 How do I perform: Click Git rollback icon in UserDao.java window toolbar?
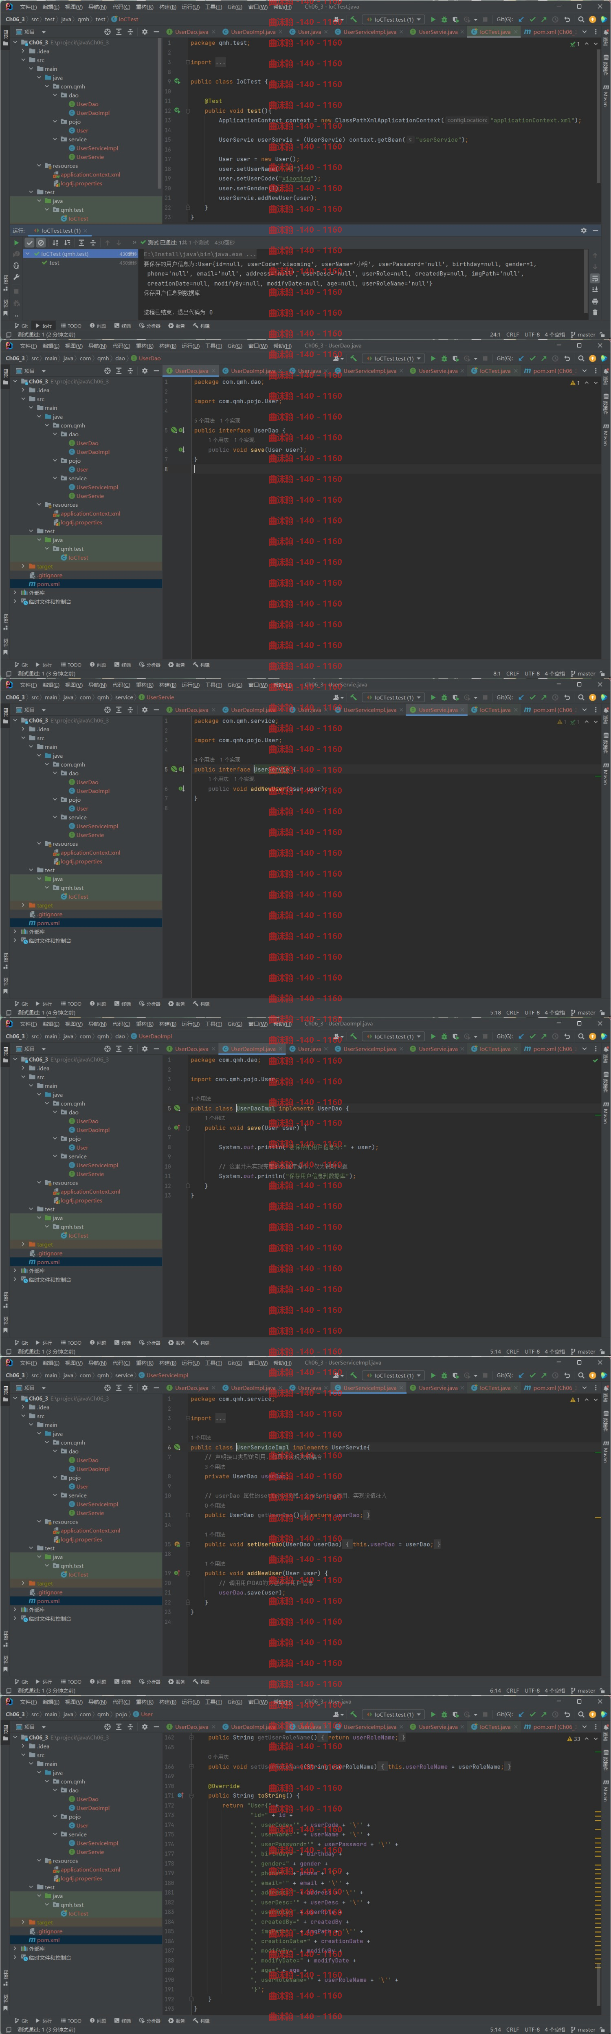(567, 358)
